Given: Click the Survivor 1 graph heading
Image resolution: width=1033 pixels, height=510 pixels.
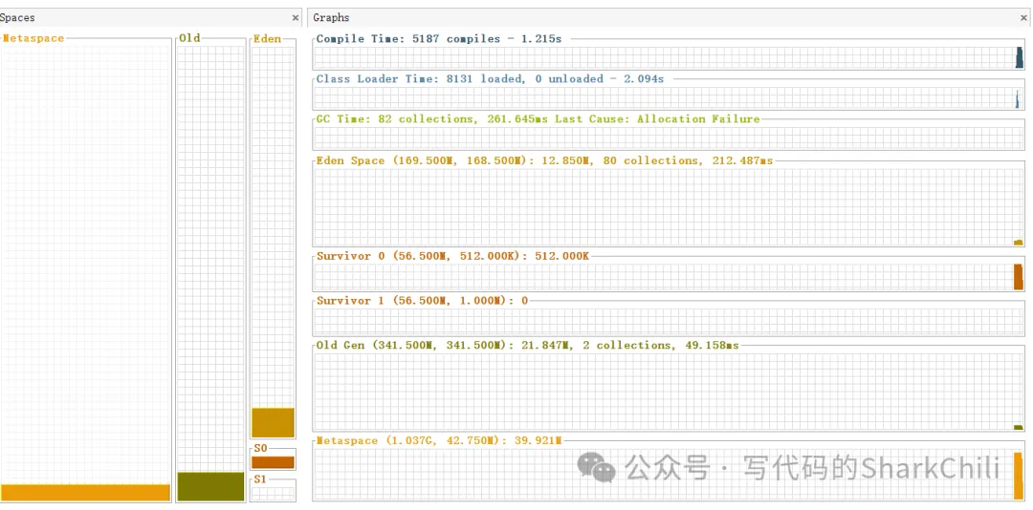Looking at the screenshot, I should pyautogui.click(x=422, y=300).
